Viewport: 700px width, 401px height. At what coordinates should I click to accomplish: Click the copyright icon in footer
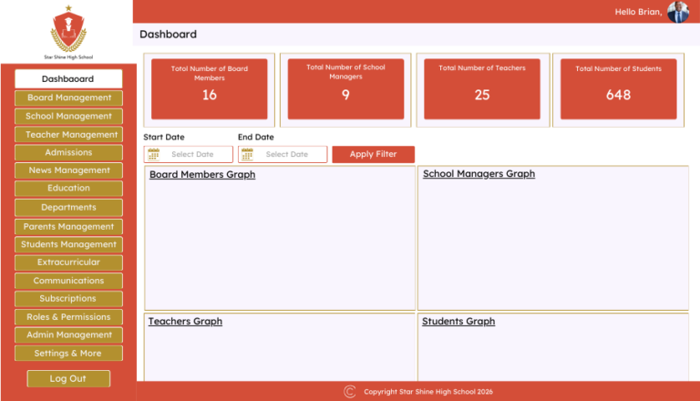point(350,392)
